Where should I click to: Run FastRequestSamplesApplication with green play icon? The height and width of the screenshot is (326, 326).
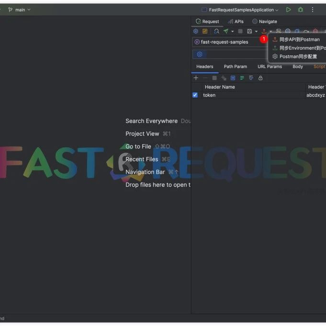click(288, 10)
